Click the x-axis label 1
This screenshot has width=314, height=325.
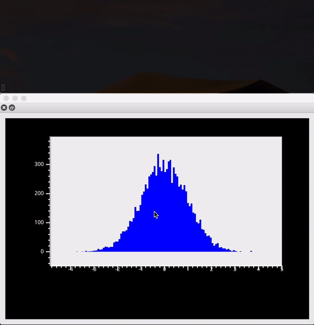[188, 269]
